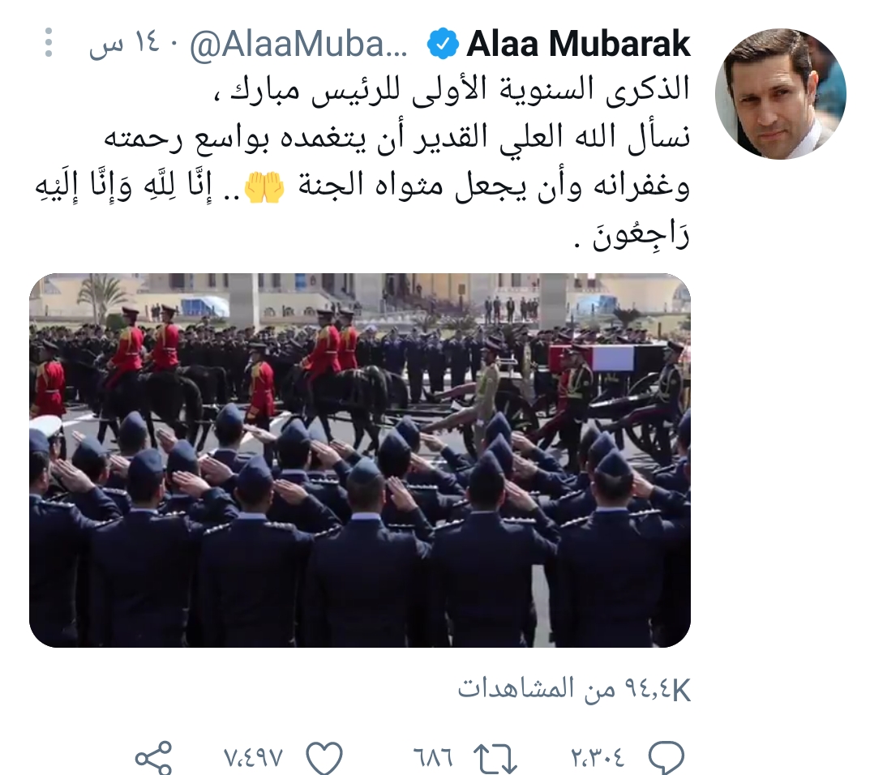The image size is (870, 775).
Task: Click the Alaa Mubarak display name
Action: [x=578, y=44]
